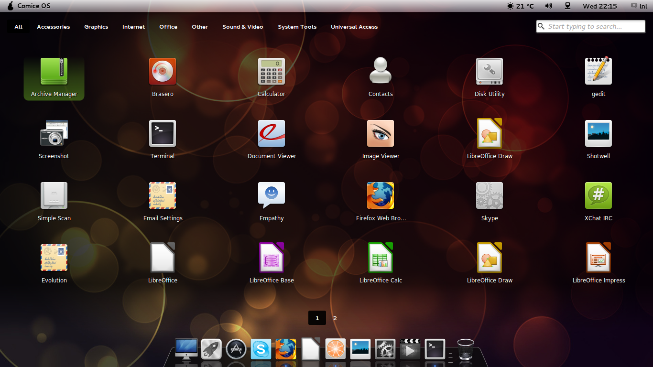Open a Terminal window

(x=163, y=133)
